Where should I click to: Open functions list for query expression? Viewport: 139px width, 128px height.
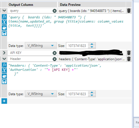coord(4,17)
